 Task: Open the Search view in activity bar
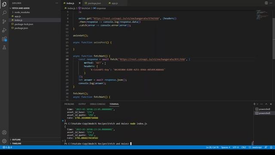4,12
